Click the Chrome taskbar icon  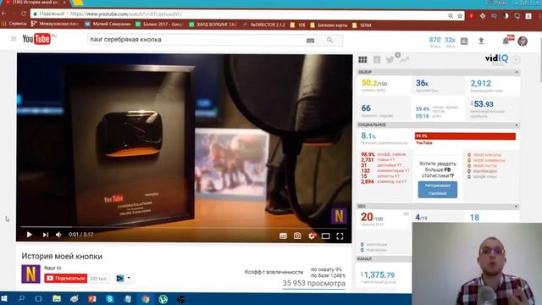pos(146,299)
